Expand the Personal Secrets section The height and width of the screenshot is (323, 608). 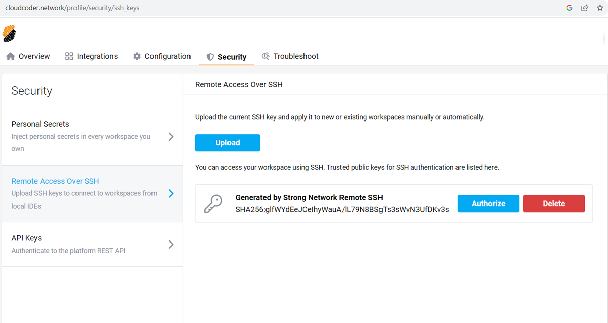[x=171, y=136]
